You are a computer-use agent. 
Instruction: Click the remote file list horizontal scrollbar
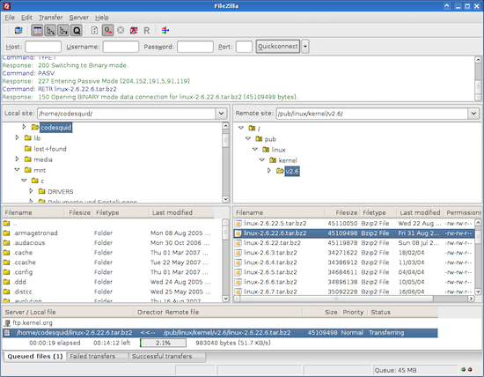point(354,299)
